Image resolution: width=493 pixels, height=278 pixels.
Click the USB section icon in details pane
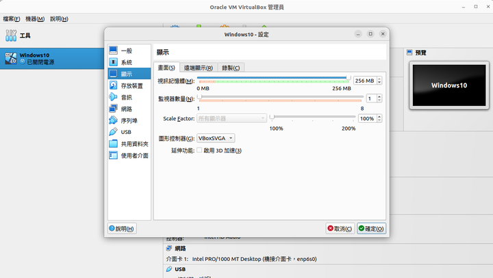pyautogui.click(x=169, y=269)
